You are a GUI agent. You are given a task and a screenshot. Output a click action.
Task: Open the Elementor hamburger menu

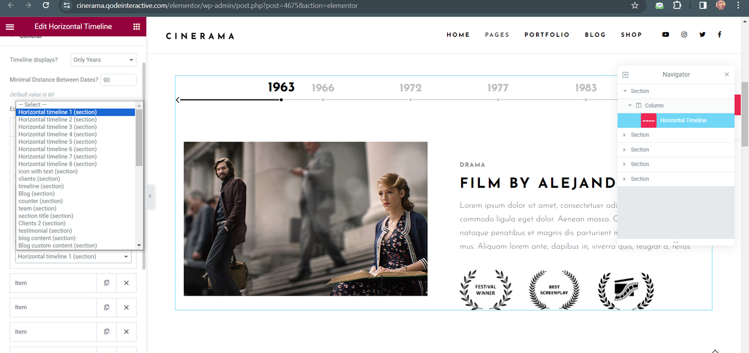(10, 26)
